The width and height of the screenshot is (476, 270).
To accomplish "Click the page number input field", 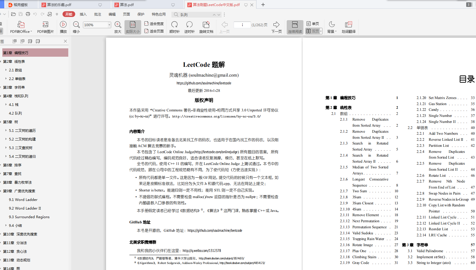I will (x=242, y=25).
